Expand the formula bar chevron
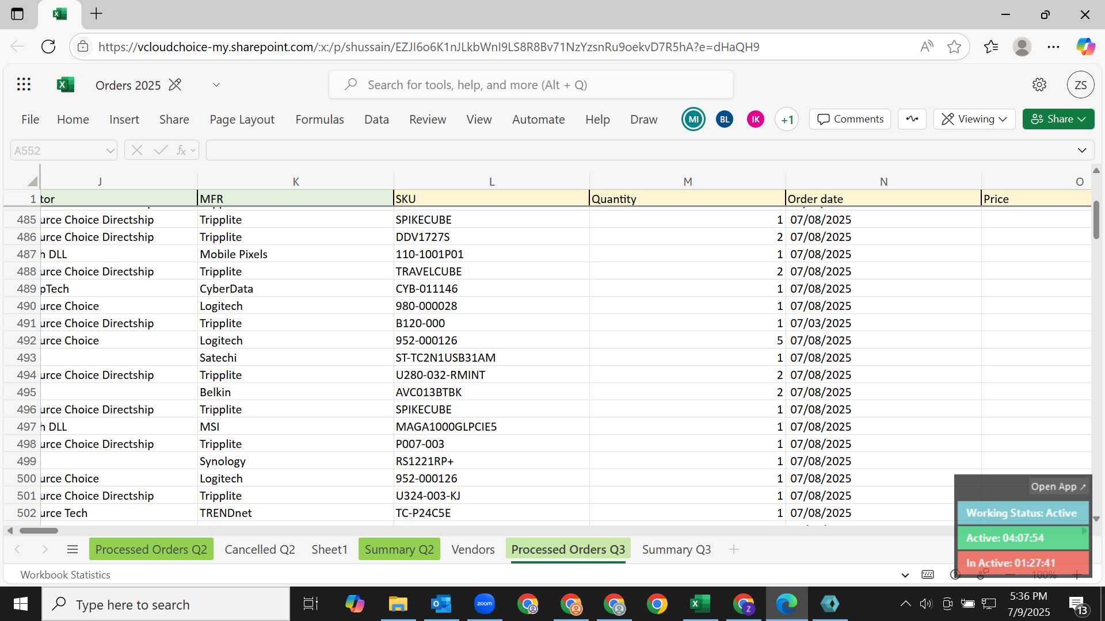Image resolution: width=1105 pixels, height=621 pixels. [x=1081, y=150]
